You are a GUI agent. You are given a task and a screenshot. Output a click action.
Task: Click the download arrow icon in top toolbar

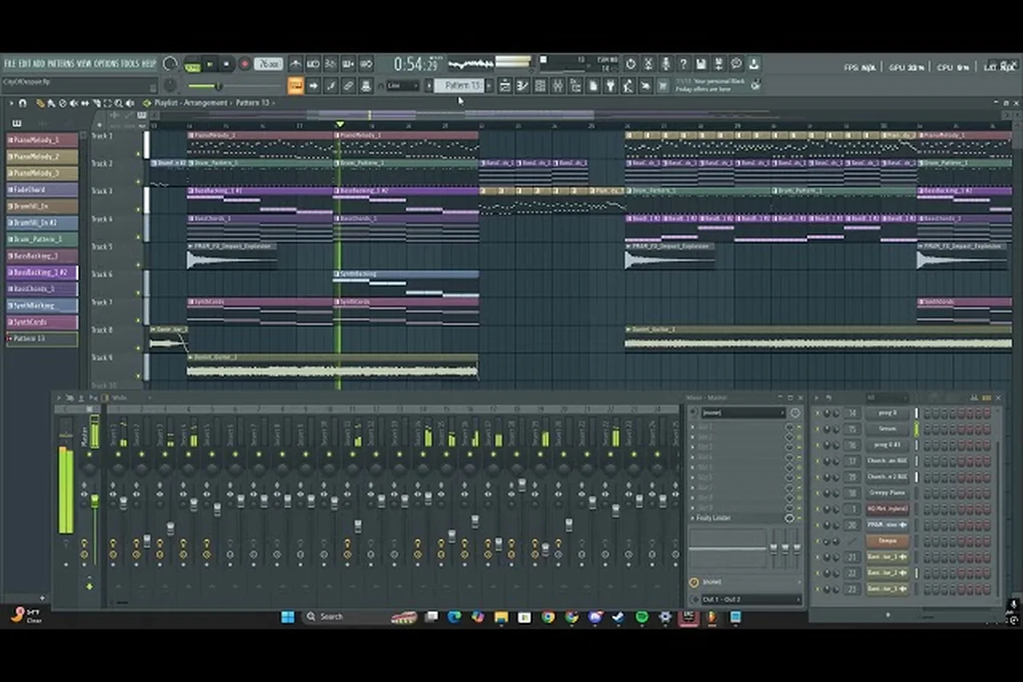[754, 64]
